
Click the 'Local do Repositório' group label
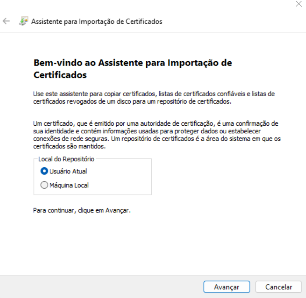[x=66, y=159]
